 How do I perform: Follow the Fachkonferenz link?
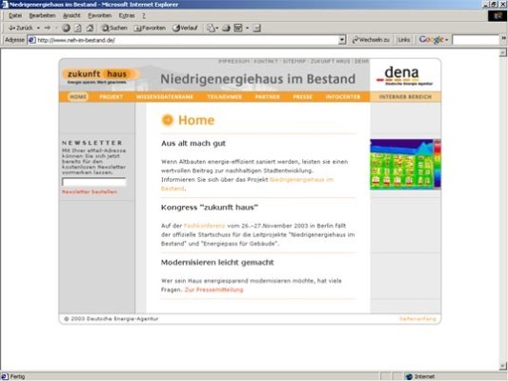click(204, 226)
